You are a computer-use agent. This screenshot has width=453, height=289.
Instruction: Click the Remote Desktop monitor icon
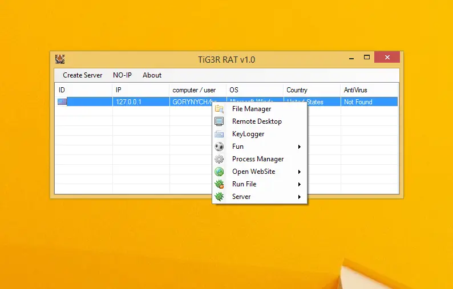coord(219,121)
